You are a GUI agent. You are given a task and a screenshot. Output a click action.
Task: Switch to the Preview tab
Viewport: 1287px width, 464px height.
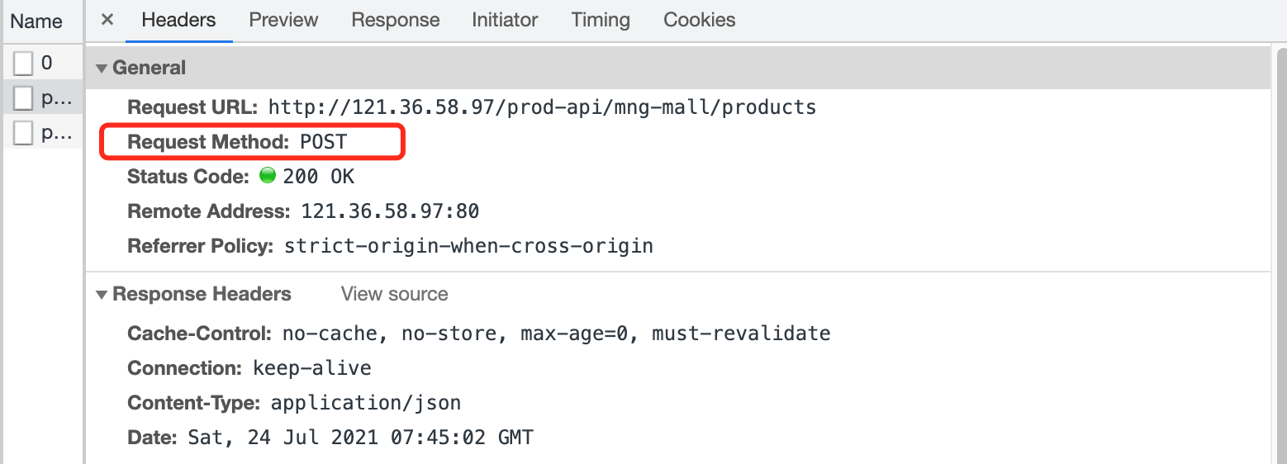pos(283,20)
